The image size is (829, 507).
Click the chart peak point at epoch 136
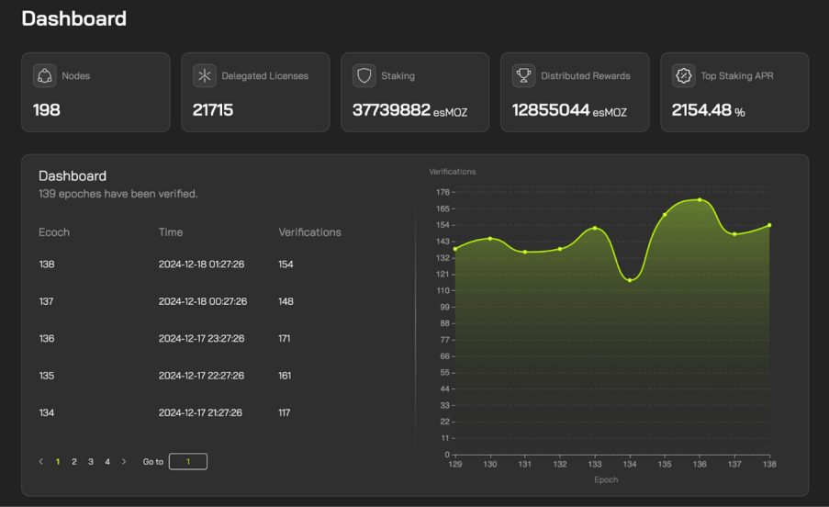point(700,199)
